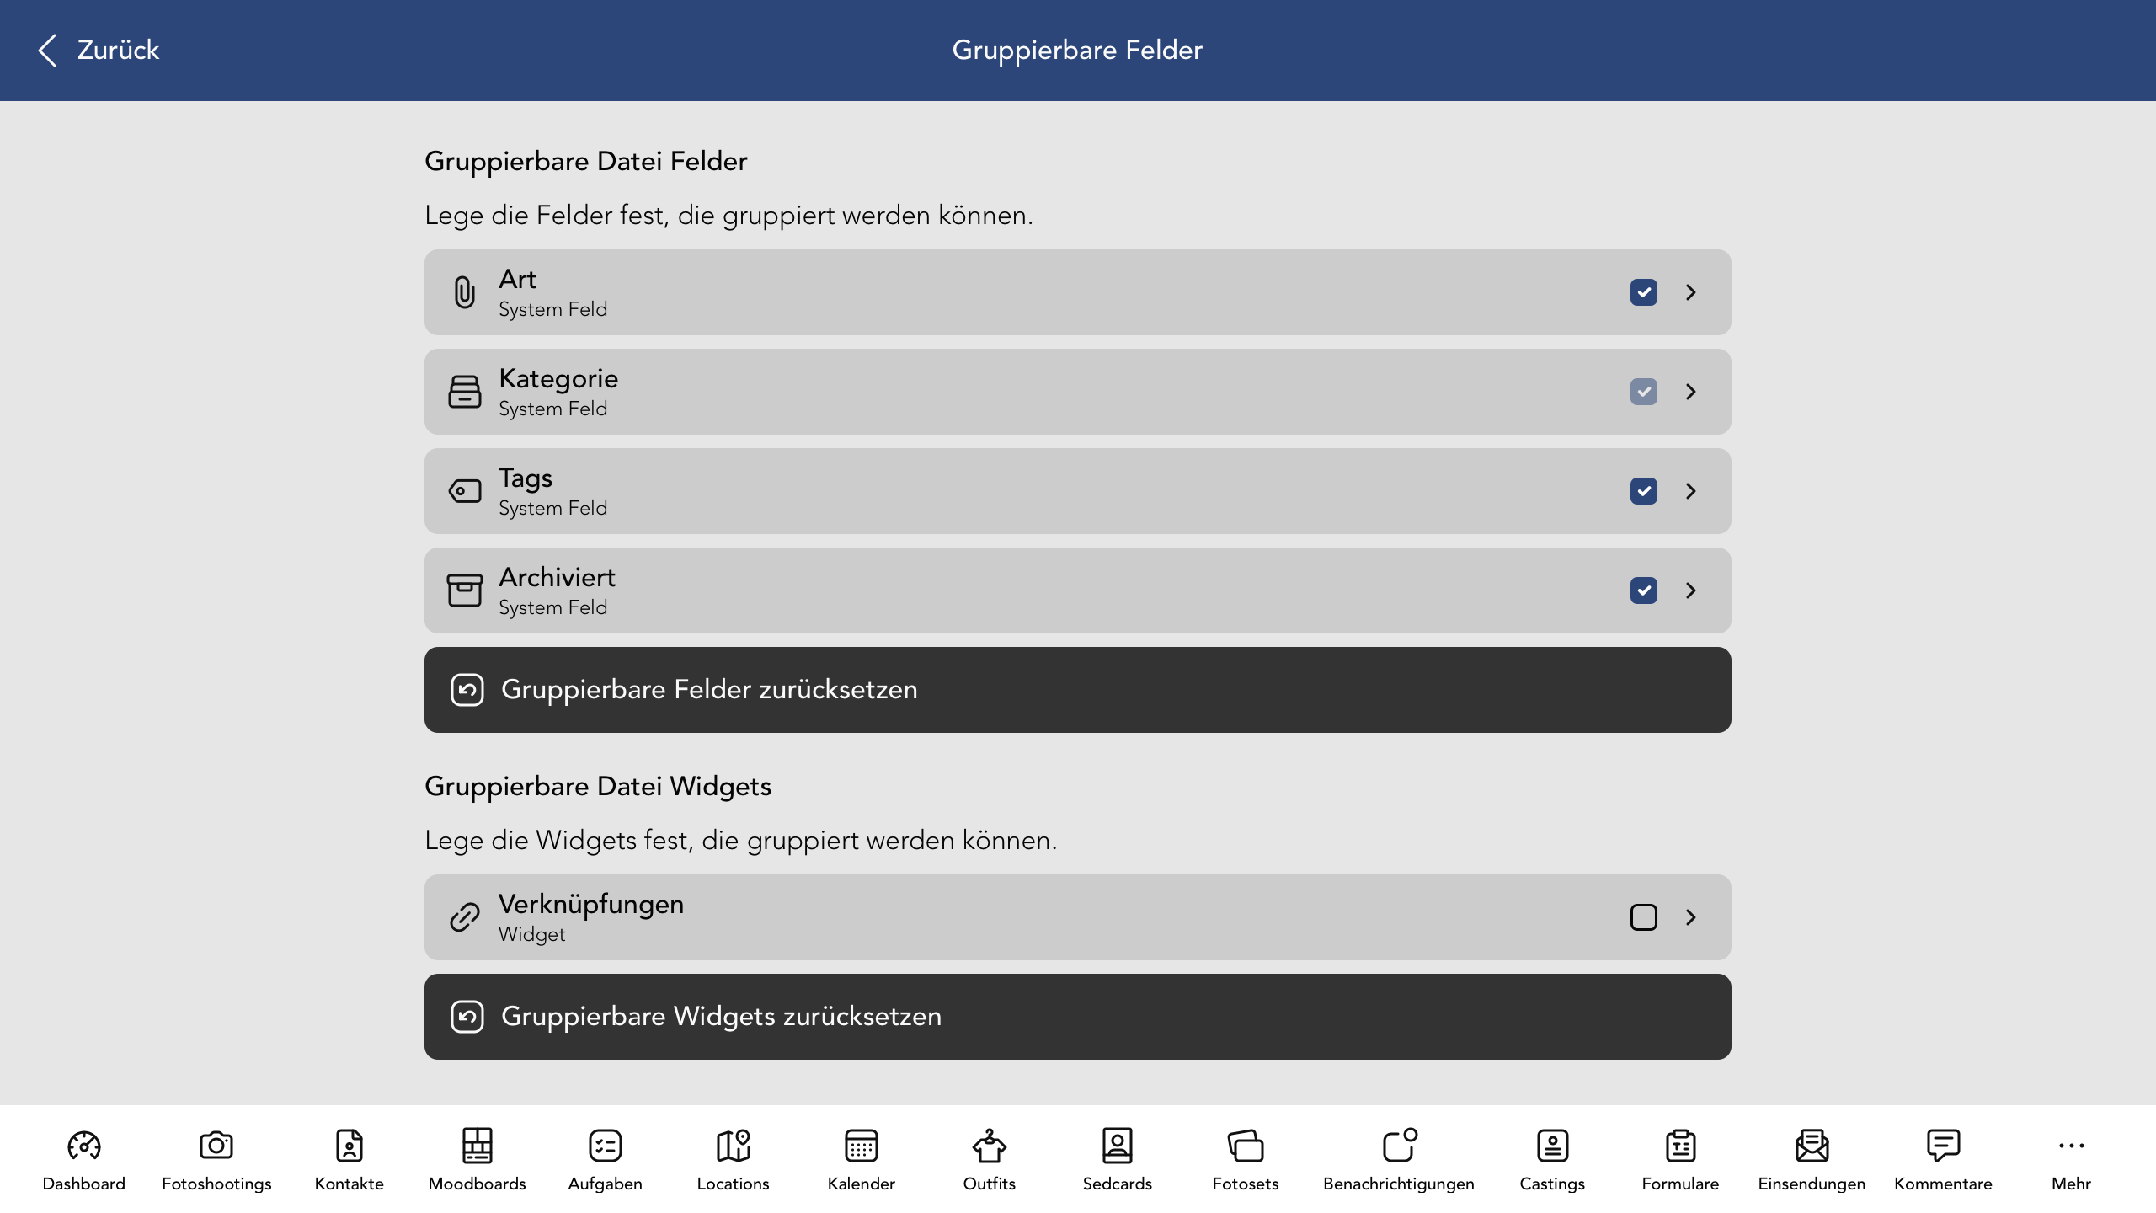Enable the Verknüpfungen widget checkbox
The width and height of the screenshot is (2156, 1213).
click(1643, 917)
